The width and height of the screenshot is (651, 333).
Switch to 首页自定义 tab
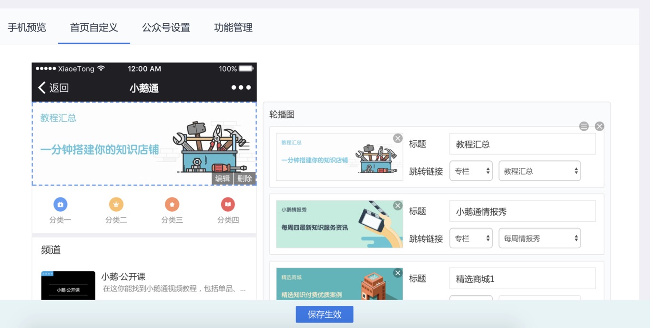pyautogui.click(x=94, y=28)
